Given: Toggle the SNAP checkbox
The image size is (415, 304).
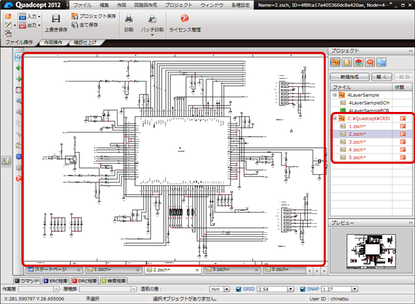Looking at the screenshot, I should coord(304,289).
